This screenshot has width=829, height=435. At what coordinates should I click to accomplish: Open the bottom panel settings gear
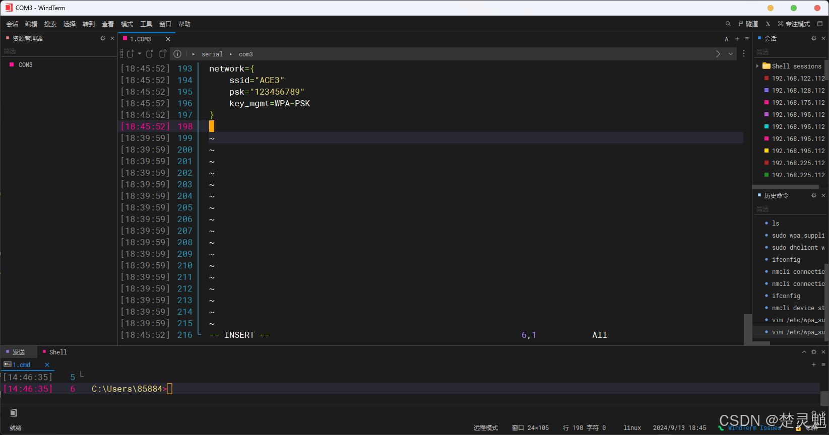(814, 352)
